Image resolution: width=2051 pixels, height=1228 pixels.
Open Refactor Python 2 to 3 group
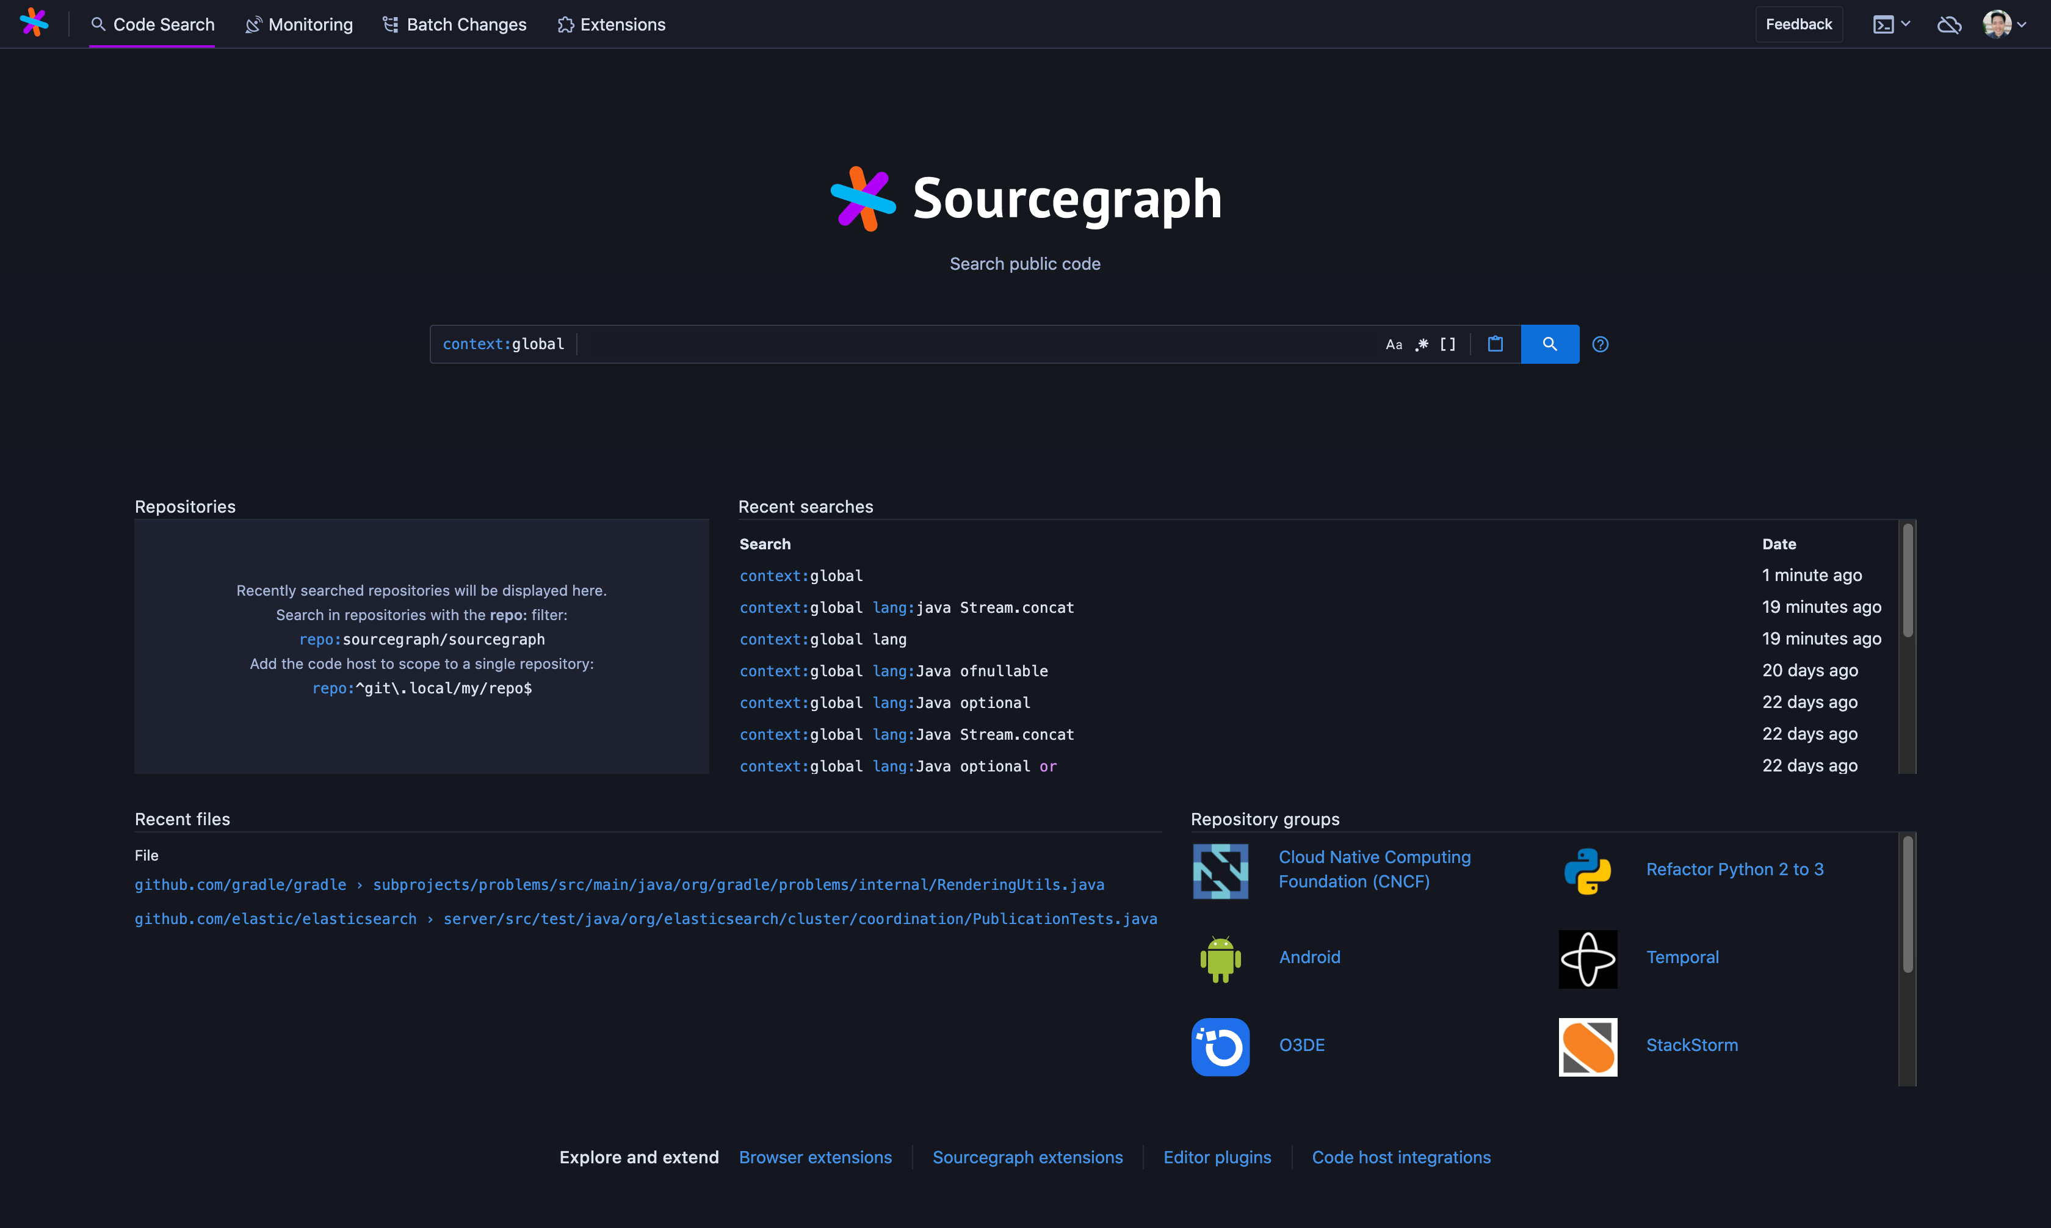click(1734, 869)
